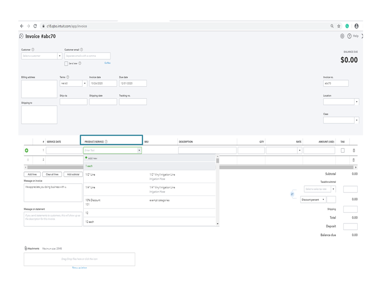Open the Terms dropdown showing net 60
386x289 pixels.
pos(85,83)
